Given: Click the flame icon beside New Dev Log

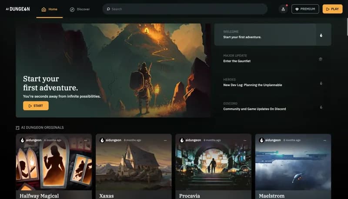Looking at the screenshot, I should pos(321,83).
